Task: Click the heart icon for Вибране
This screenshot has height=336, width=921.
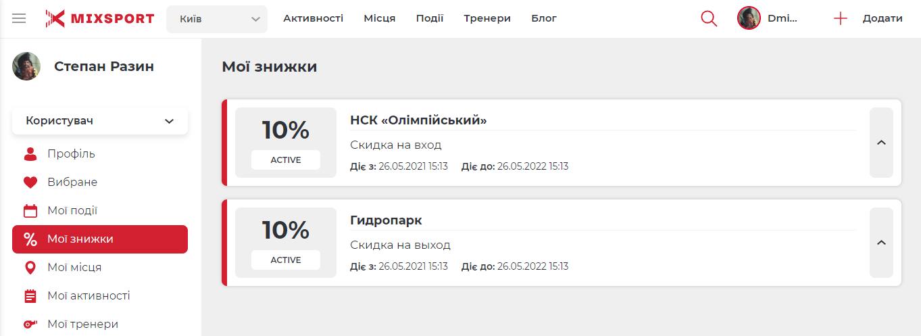Action: tap(30, 183)
